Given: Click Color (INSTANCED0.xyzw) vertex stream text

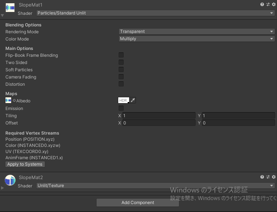Looking at the screenshot, I should pos(33,145).
